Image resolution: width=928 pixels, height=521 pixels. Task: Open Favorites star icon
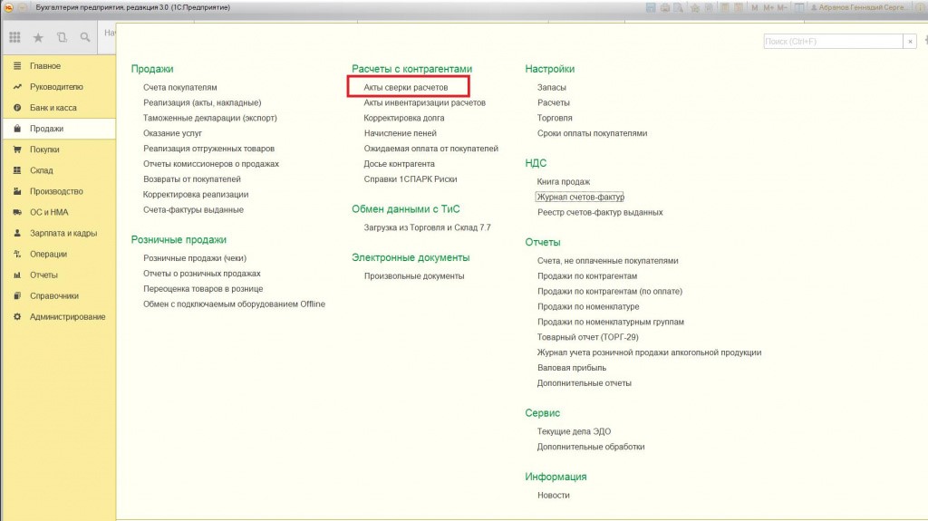click(x=38, y=37)
